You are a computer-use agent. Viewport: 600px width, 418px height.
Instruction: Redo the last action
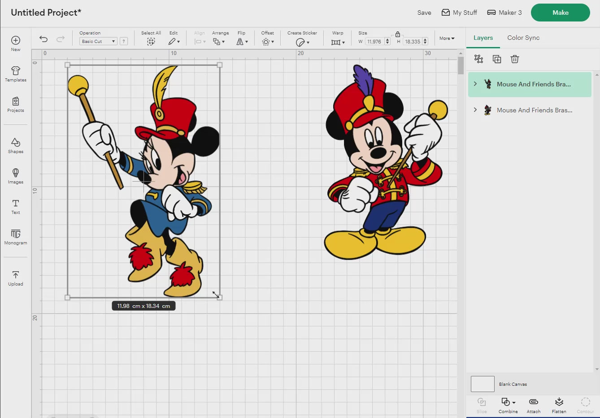click(61, 39)
